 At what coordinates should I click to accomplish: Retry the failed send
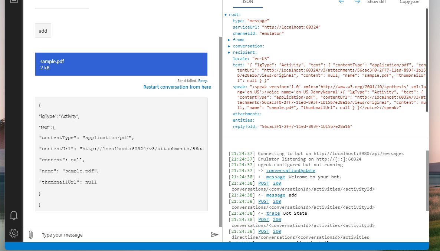202,80
